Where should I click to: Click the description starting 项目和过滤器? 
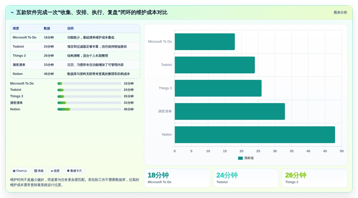pos(97,47)
